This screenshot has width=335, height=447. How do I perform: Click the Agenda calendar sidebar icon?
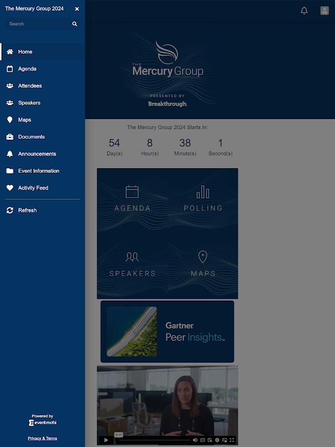pyautogui.click(x=9, y=69)
